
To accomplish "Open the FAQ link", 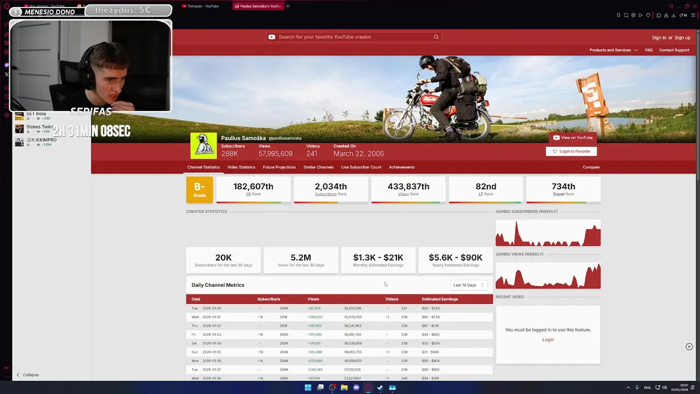I will click(x=649, y=50).
